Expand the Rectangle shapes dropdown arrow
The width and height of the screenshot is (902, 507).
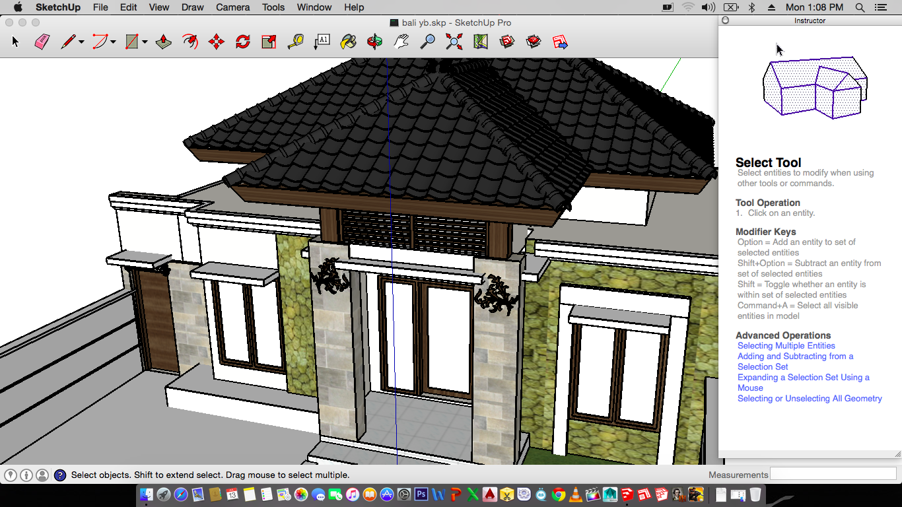(x=145, y=42)
